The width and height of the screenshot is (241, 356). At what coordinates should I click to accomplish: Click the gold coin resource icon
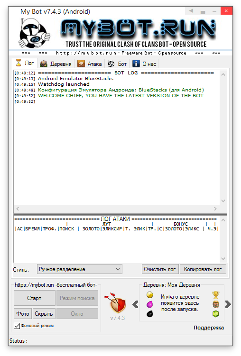pyautogui.click(x=150, y=295)
